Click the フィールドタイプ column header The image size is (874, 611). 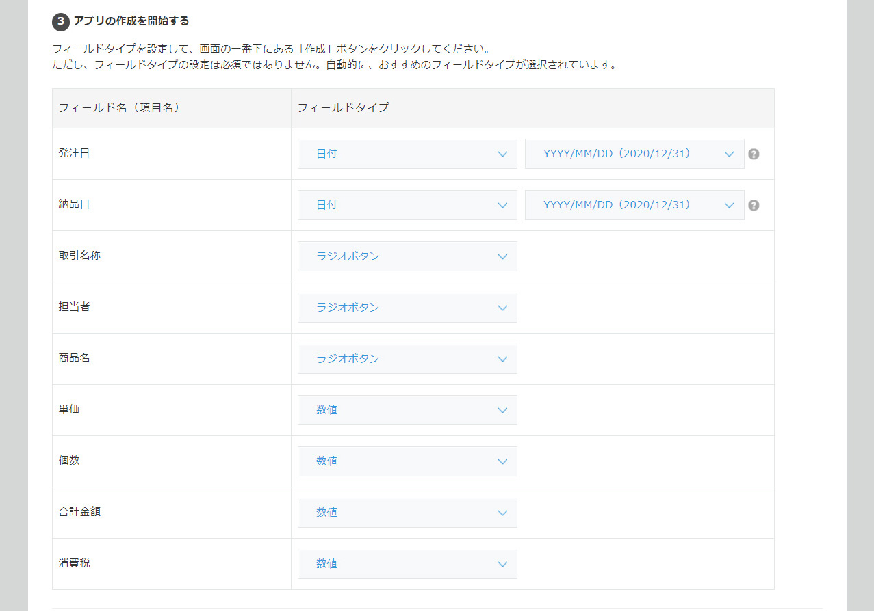532,108
